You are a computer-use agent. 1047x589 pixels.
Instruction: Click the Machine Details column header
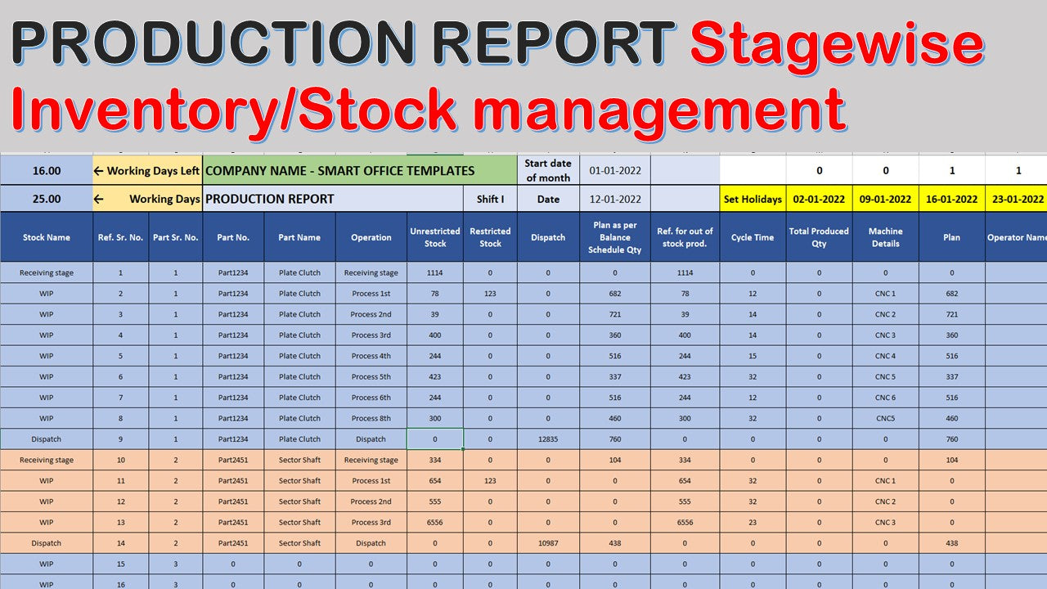click(886, 237)
